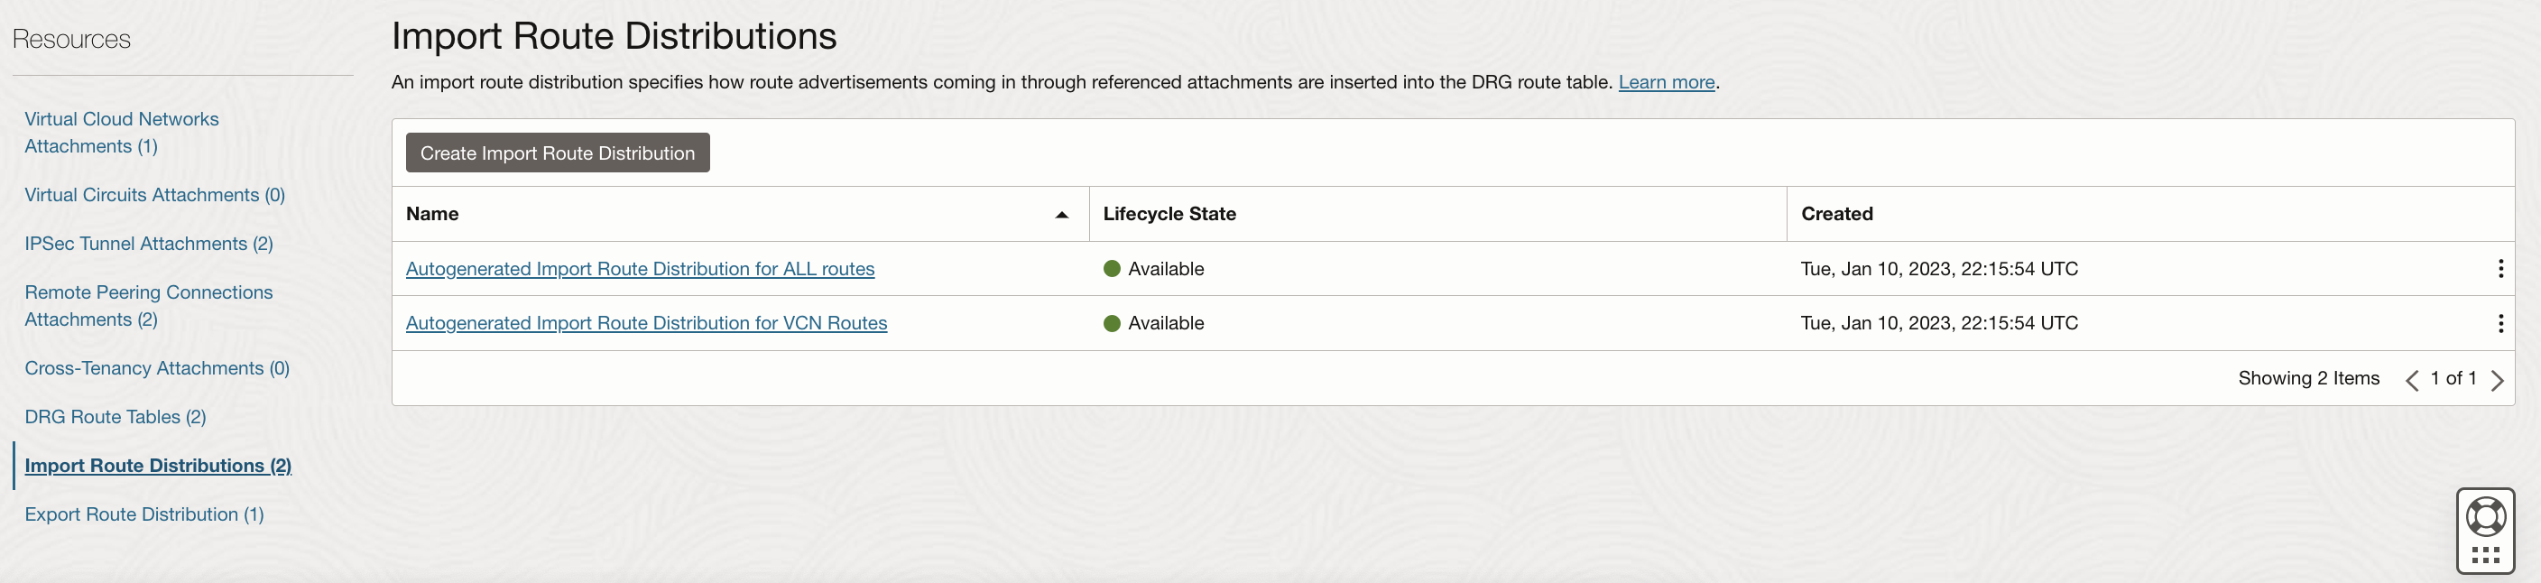Click the sort arrow on the Name column
The height and width of the screenshot is (583, 2541).
coord(1060,214)
